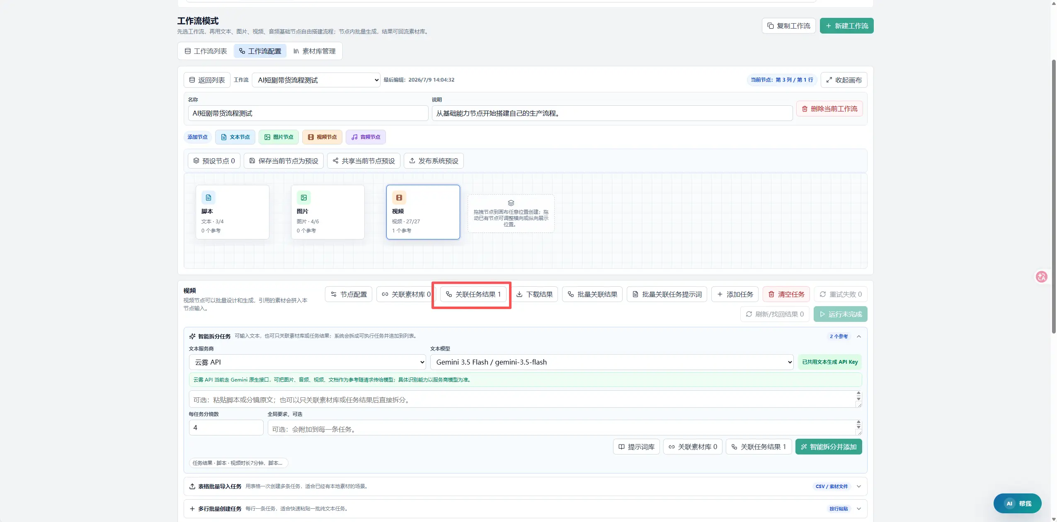1057x522 pixels.
Task: Click the script paste textarea
Action: 525,399
